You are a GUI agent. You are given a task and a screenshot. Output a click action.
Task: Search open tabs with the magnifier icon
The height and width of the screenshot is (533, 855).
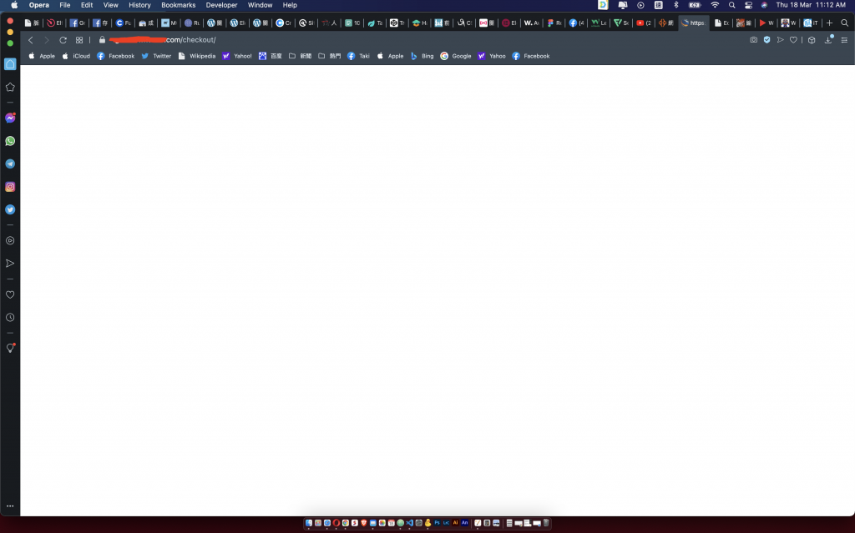pyautogui.click(x=845, y=23)
